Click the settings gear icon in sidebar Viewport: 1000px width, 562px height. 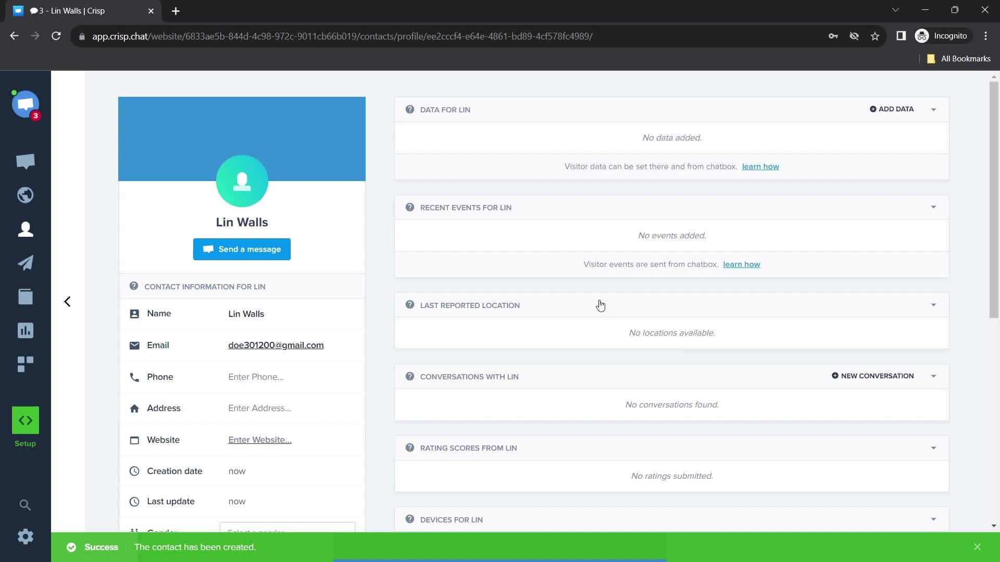(x=24, y=537)
